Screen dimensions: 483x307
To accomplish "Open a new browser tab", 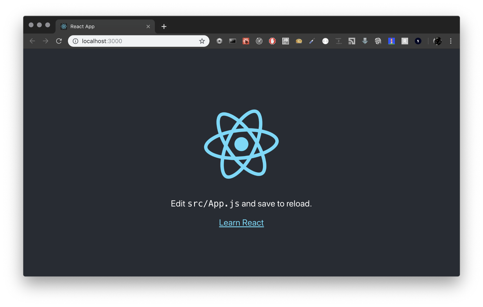I will [164, 27].
